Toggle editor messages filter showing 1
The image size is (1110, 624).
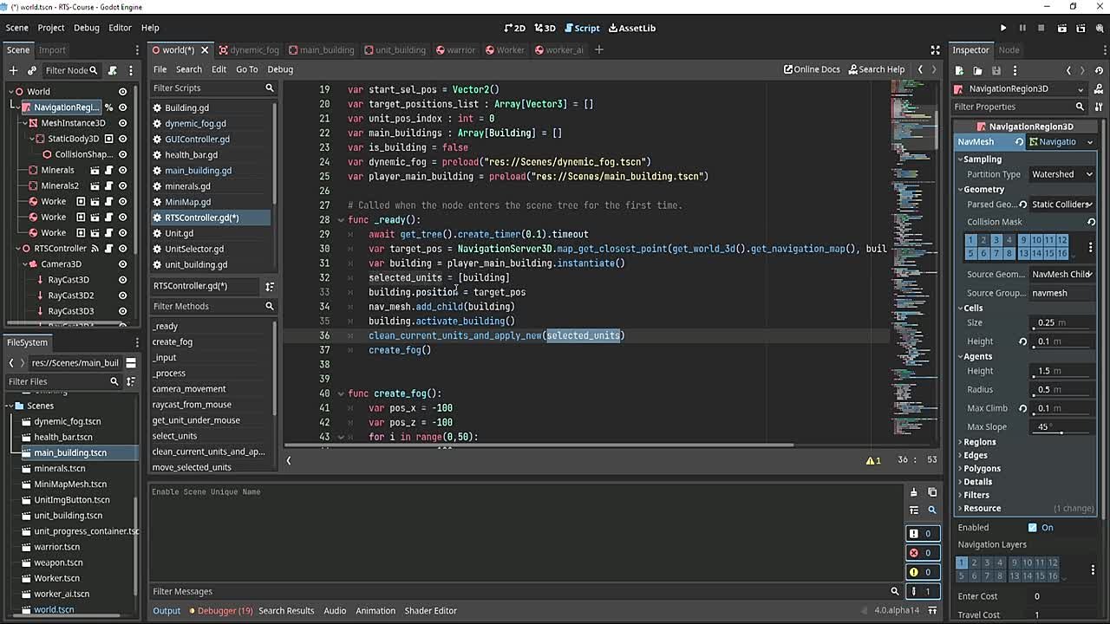[x=921, y=591]
